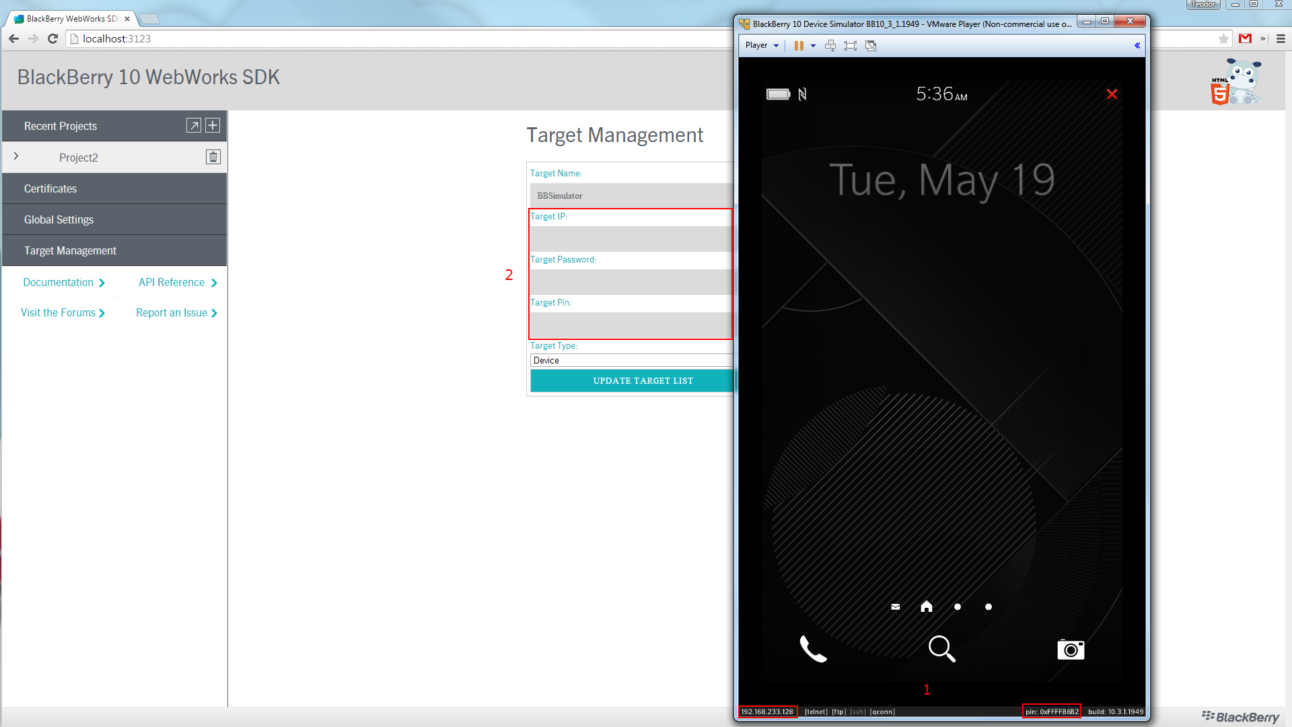
Task: Click the qconn status entry in simulator
Action: 882,712
